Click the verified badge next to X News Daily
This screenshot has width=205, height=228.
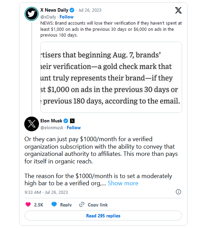(72, 10)
